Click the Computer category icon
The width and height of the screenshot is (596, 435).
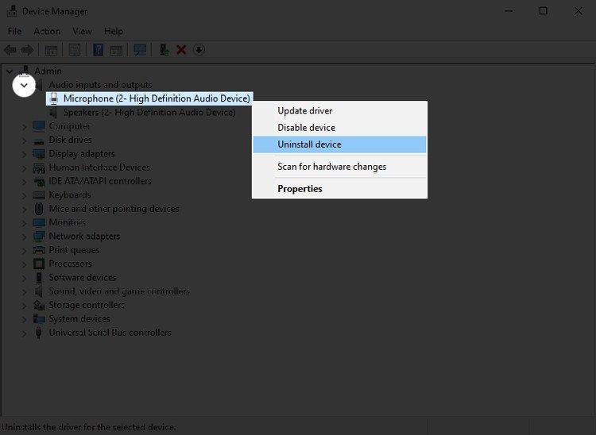(39, 126)
